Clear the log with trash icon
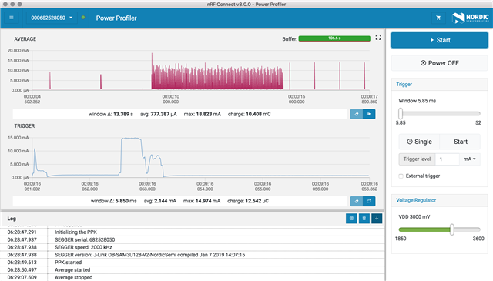The image size is (493, 281). 364,219
